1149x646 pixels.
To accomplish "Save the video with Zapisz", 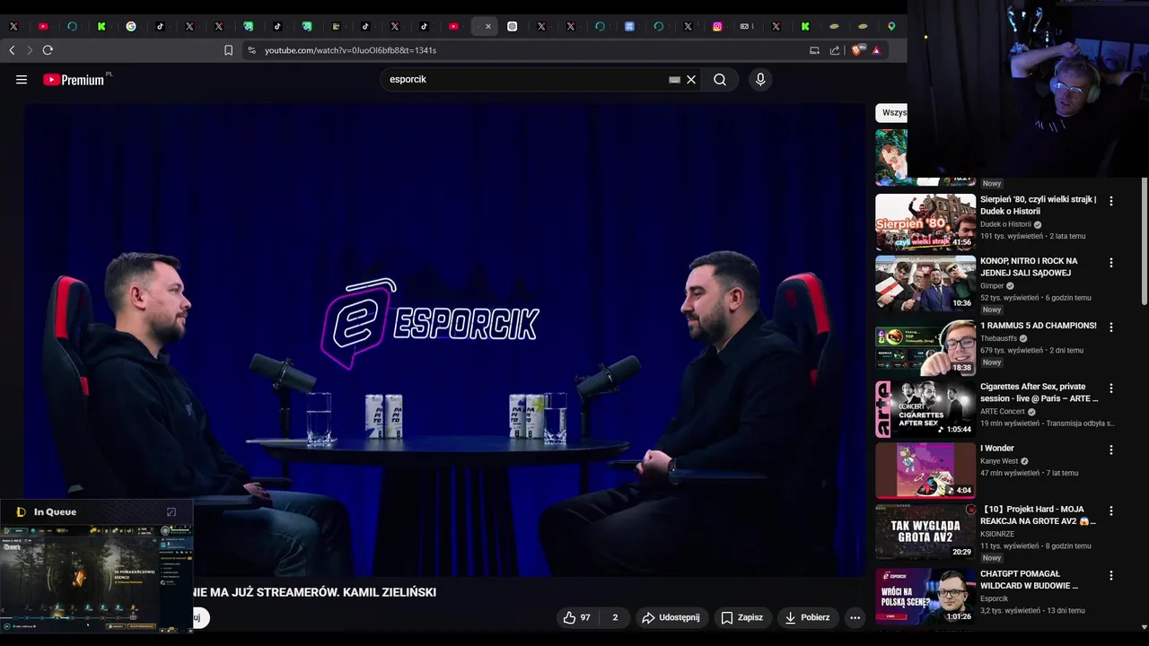I will point(741,617).
